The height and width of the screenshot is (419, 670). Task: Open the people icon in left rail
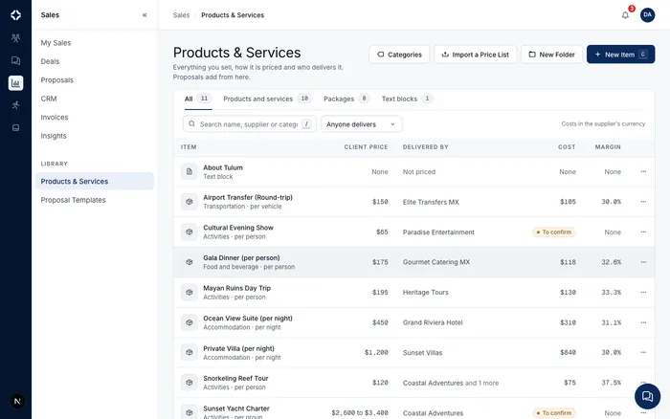[x=16, y=38]
